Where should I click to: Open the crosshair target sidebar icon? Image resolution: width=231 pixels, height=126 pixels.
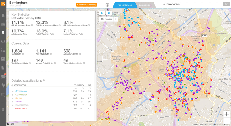click(x=3, y=41)
